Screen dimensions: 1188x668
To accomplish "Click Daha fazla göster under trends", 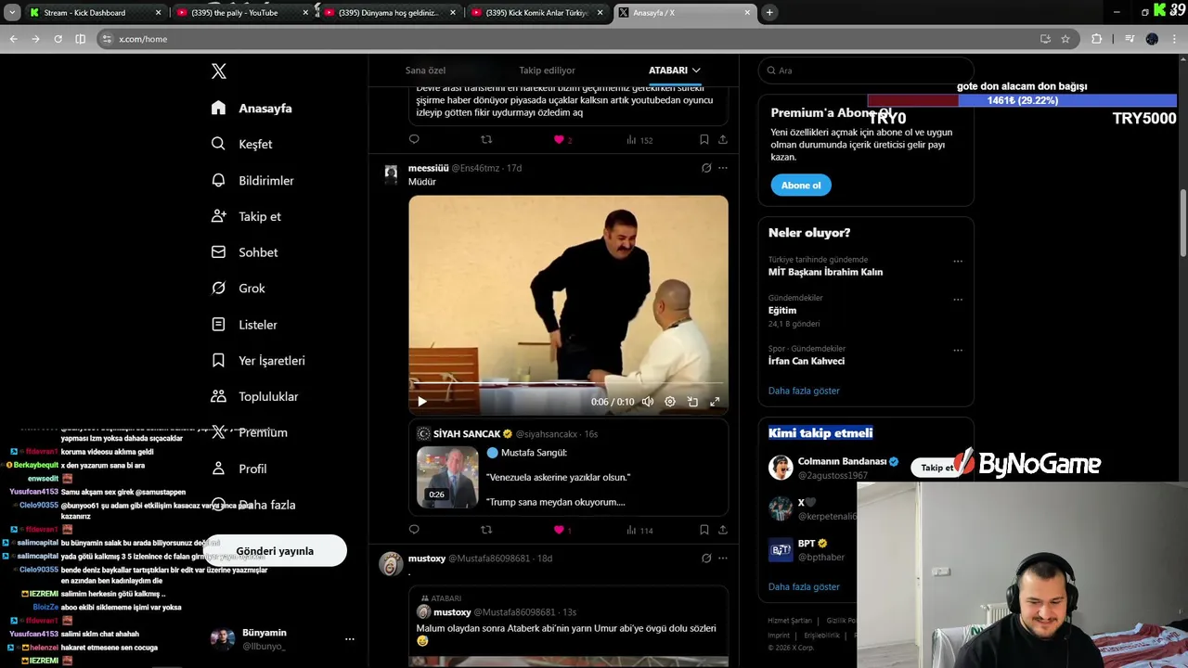I will pyautogui.click(x=804, y=391).
